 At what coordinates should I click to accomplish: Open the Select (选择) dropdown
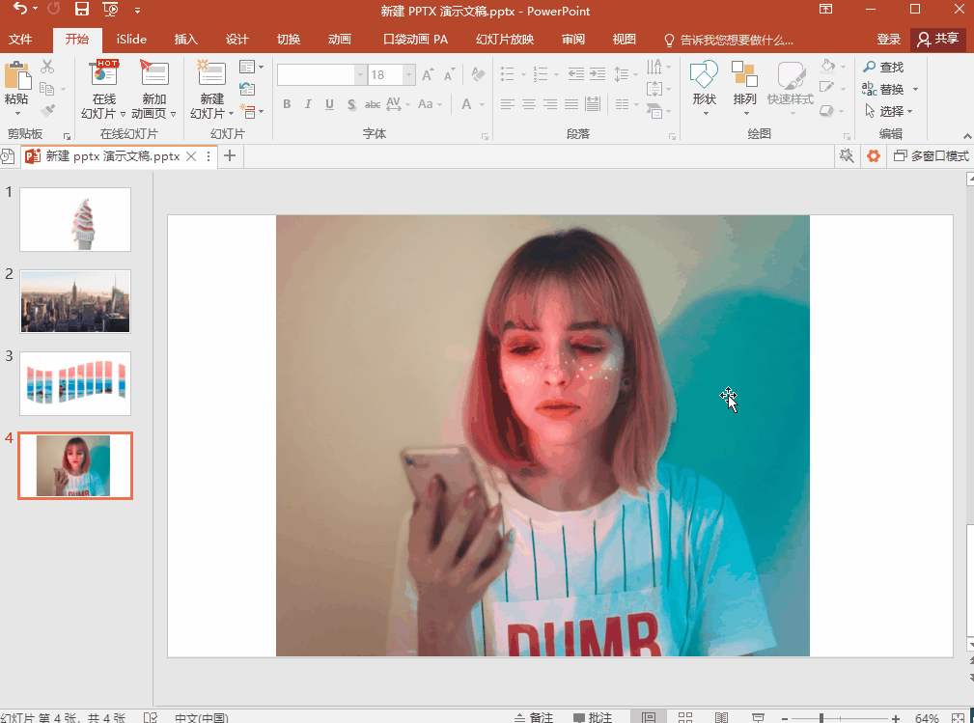[909, 111]
